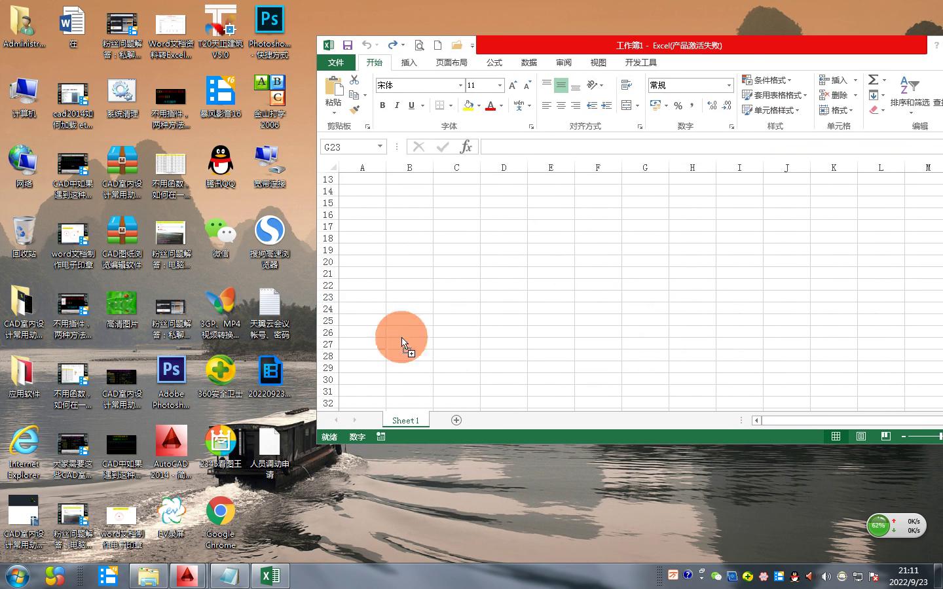Add a new sheet with plus icon
Image resolution: width=943 pixels, height=589 pixels.
pyautogui.click(x=456, y=420)
